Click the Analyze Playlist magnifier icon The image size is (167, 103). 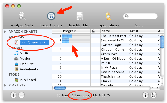coord(22,16)
